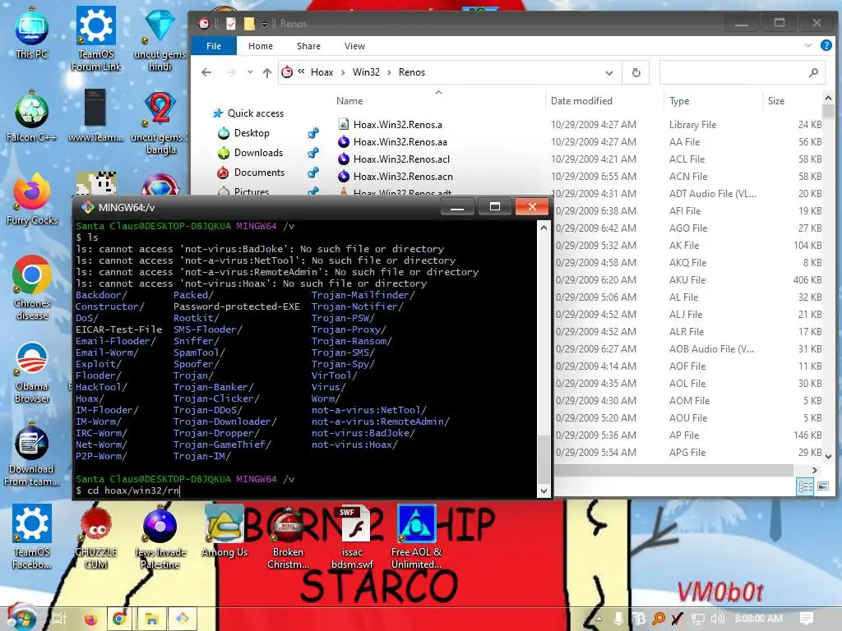Open Broken Christm... desktop icon
The width and height of the screenshot is (842, 631).
288,537
